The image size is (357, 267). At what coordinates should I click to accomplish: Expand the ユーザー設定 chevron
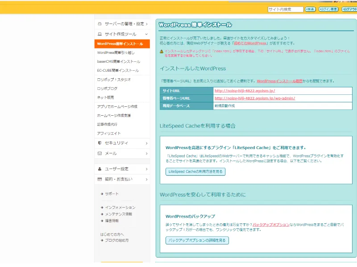click(147, 169)
